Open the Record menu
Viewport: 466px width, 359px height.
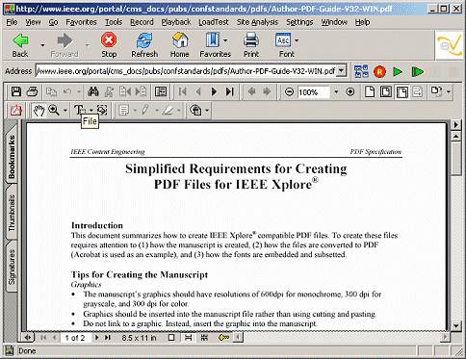pos(142,22)
